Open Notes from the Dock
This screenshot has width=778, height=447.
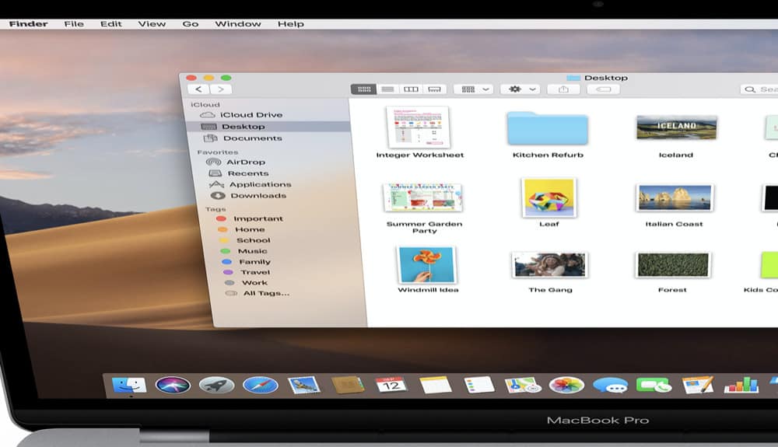[435, 385]
